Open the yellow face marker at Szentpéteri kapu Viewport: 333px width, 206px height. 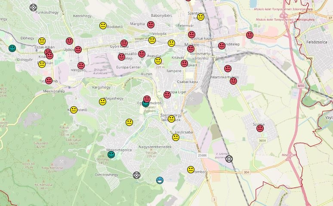200,17
